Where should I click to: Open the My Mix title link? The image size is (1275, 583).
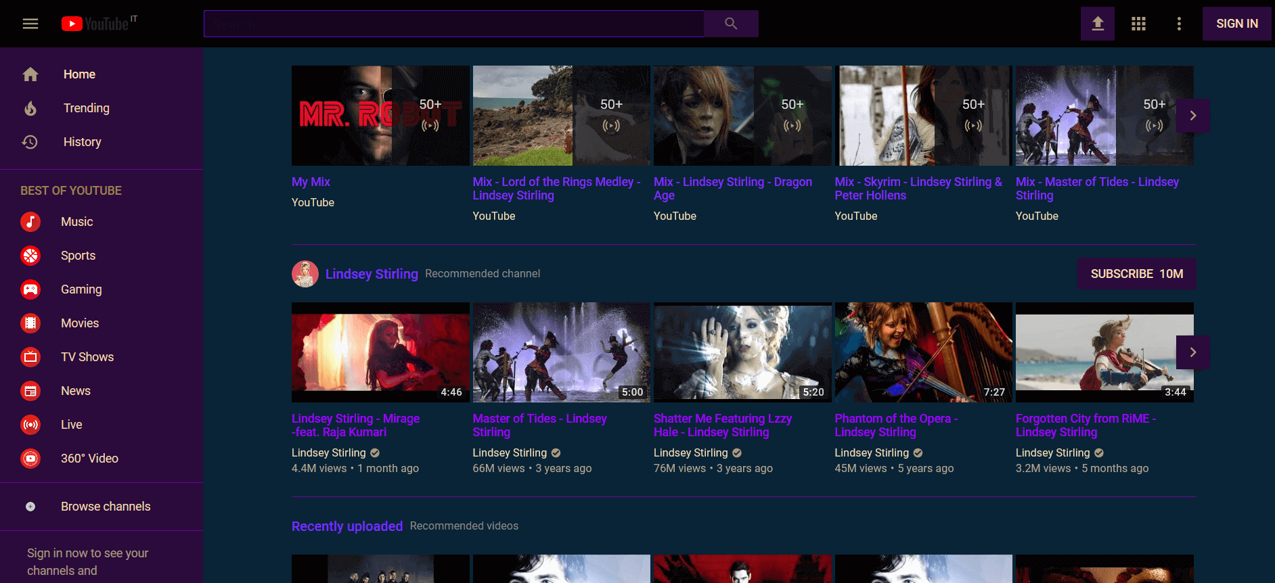click(311, 182)
